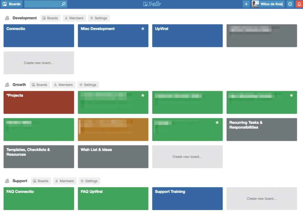Open the orange blurred Growth board

pos(113,129)
